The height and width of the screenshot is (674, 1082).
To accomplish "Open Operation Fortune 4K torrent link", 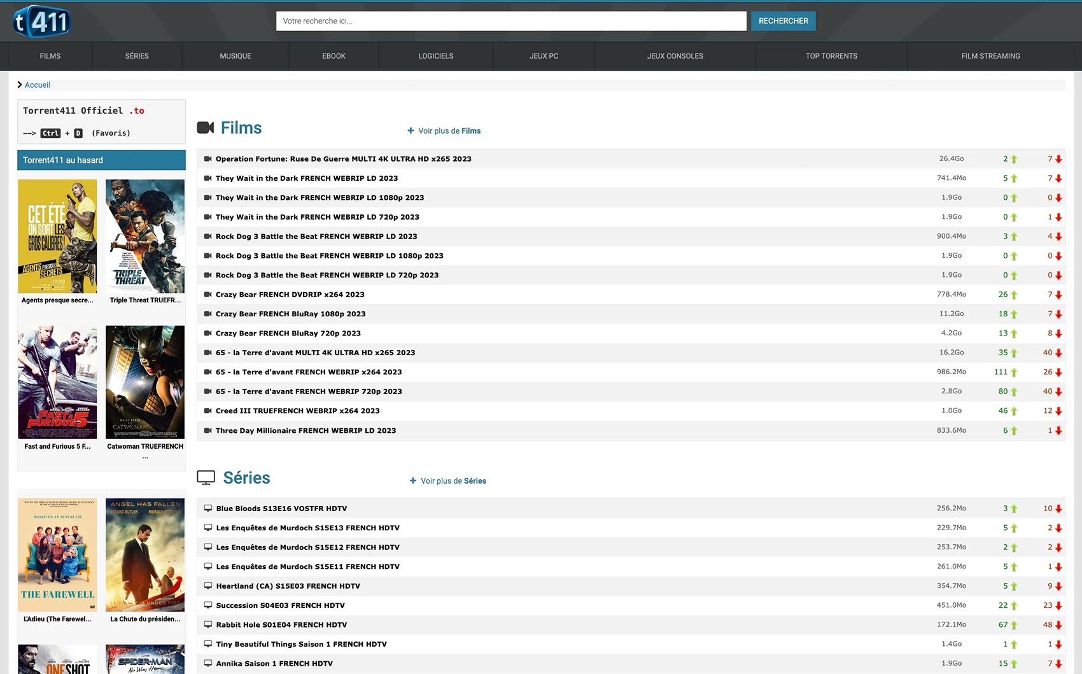I will tap(344, 159).
